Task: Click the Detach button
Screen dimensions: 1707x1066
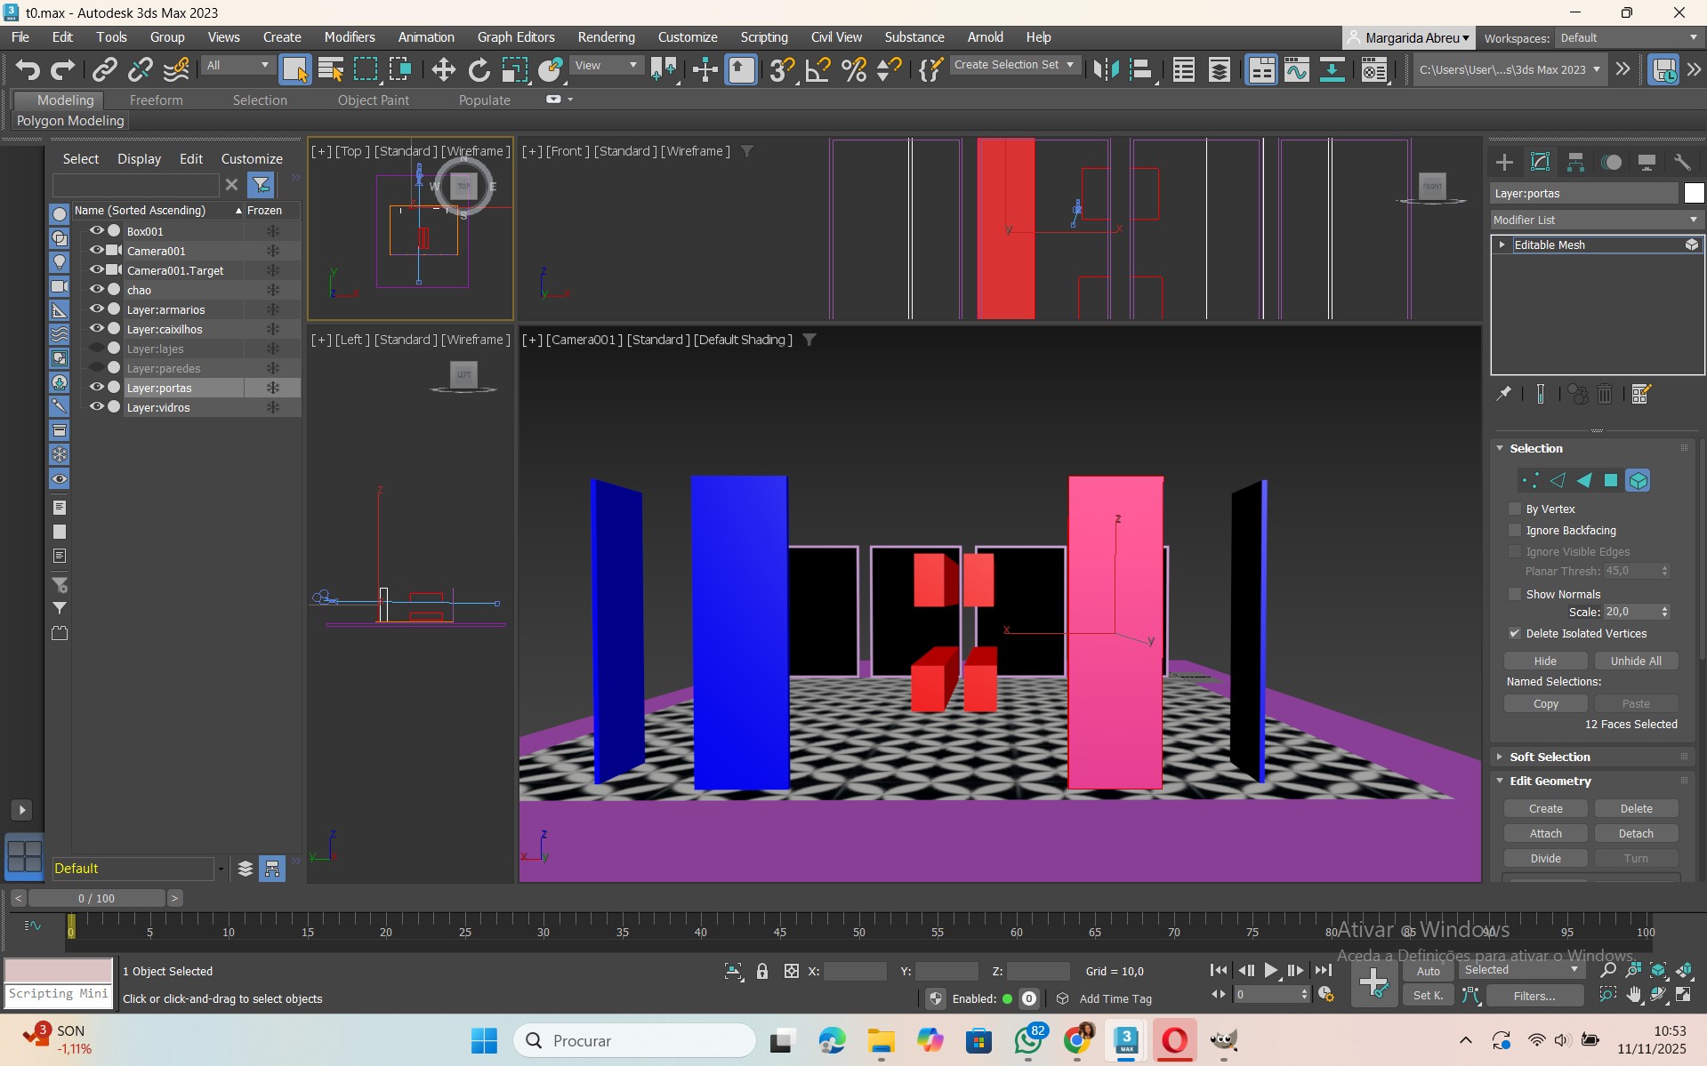Action: pos(1636,833)
